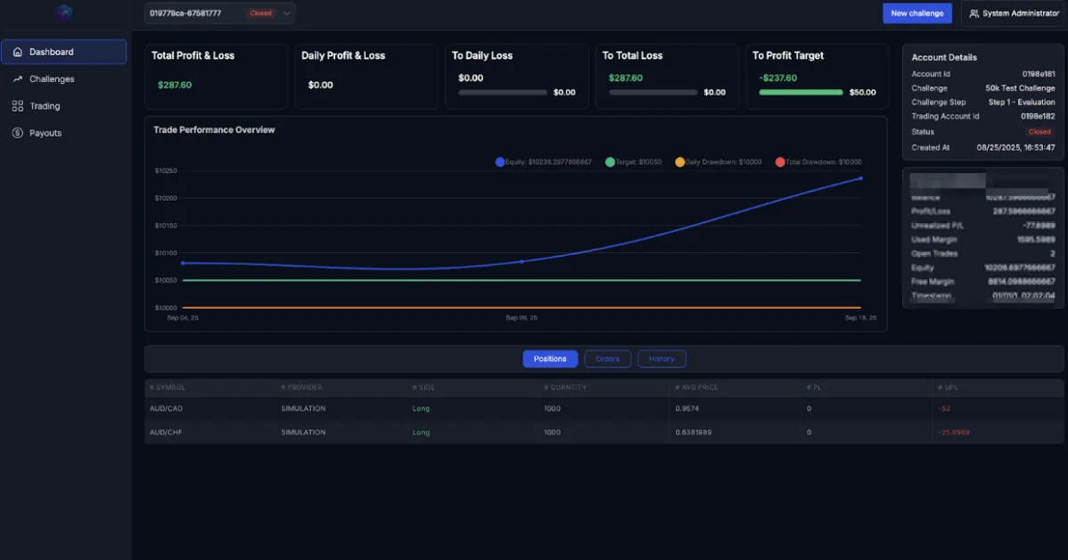
Task: Click the New challenge button
Action: pyautogui.click(x=916, y=13)
